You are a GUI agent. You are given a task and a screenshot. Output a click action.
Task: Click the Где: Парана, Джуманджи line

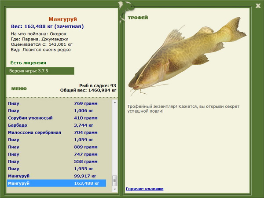click(x=40, y=39)
